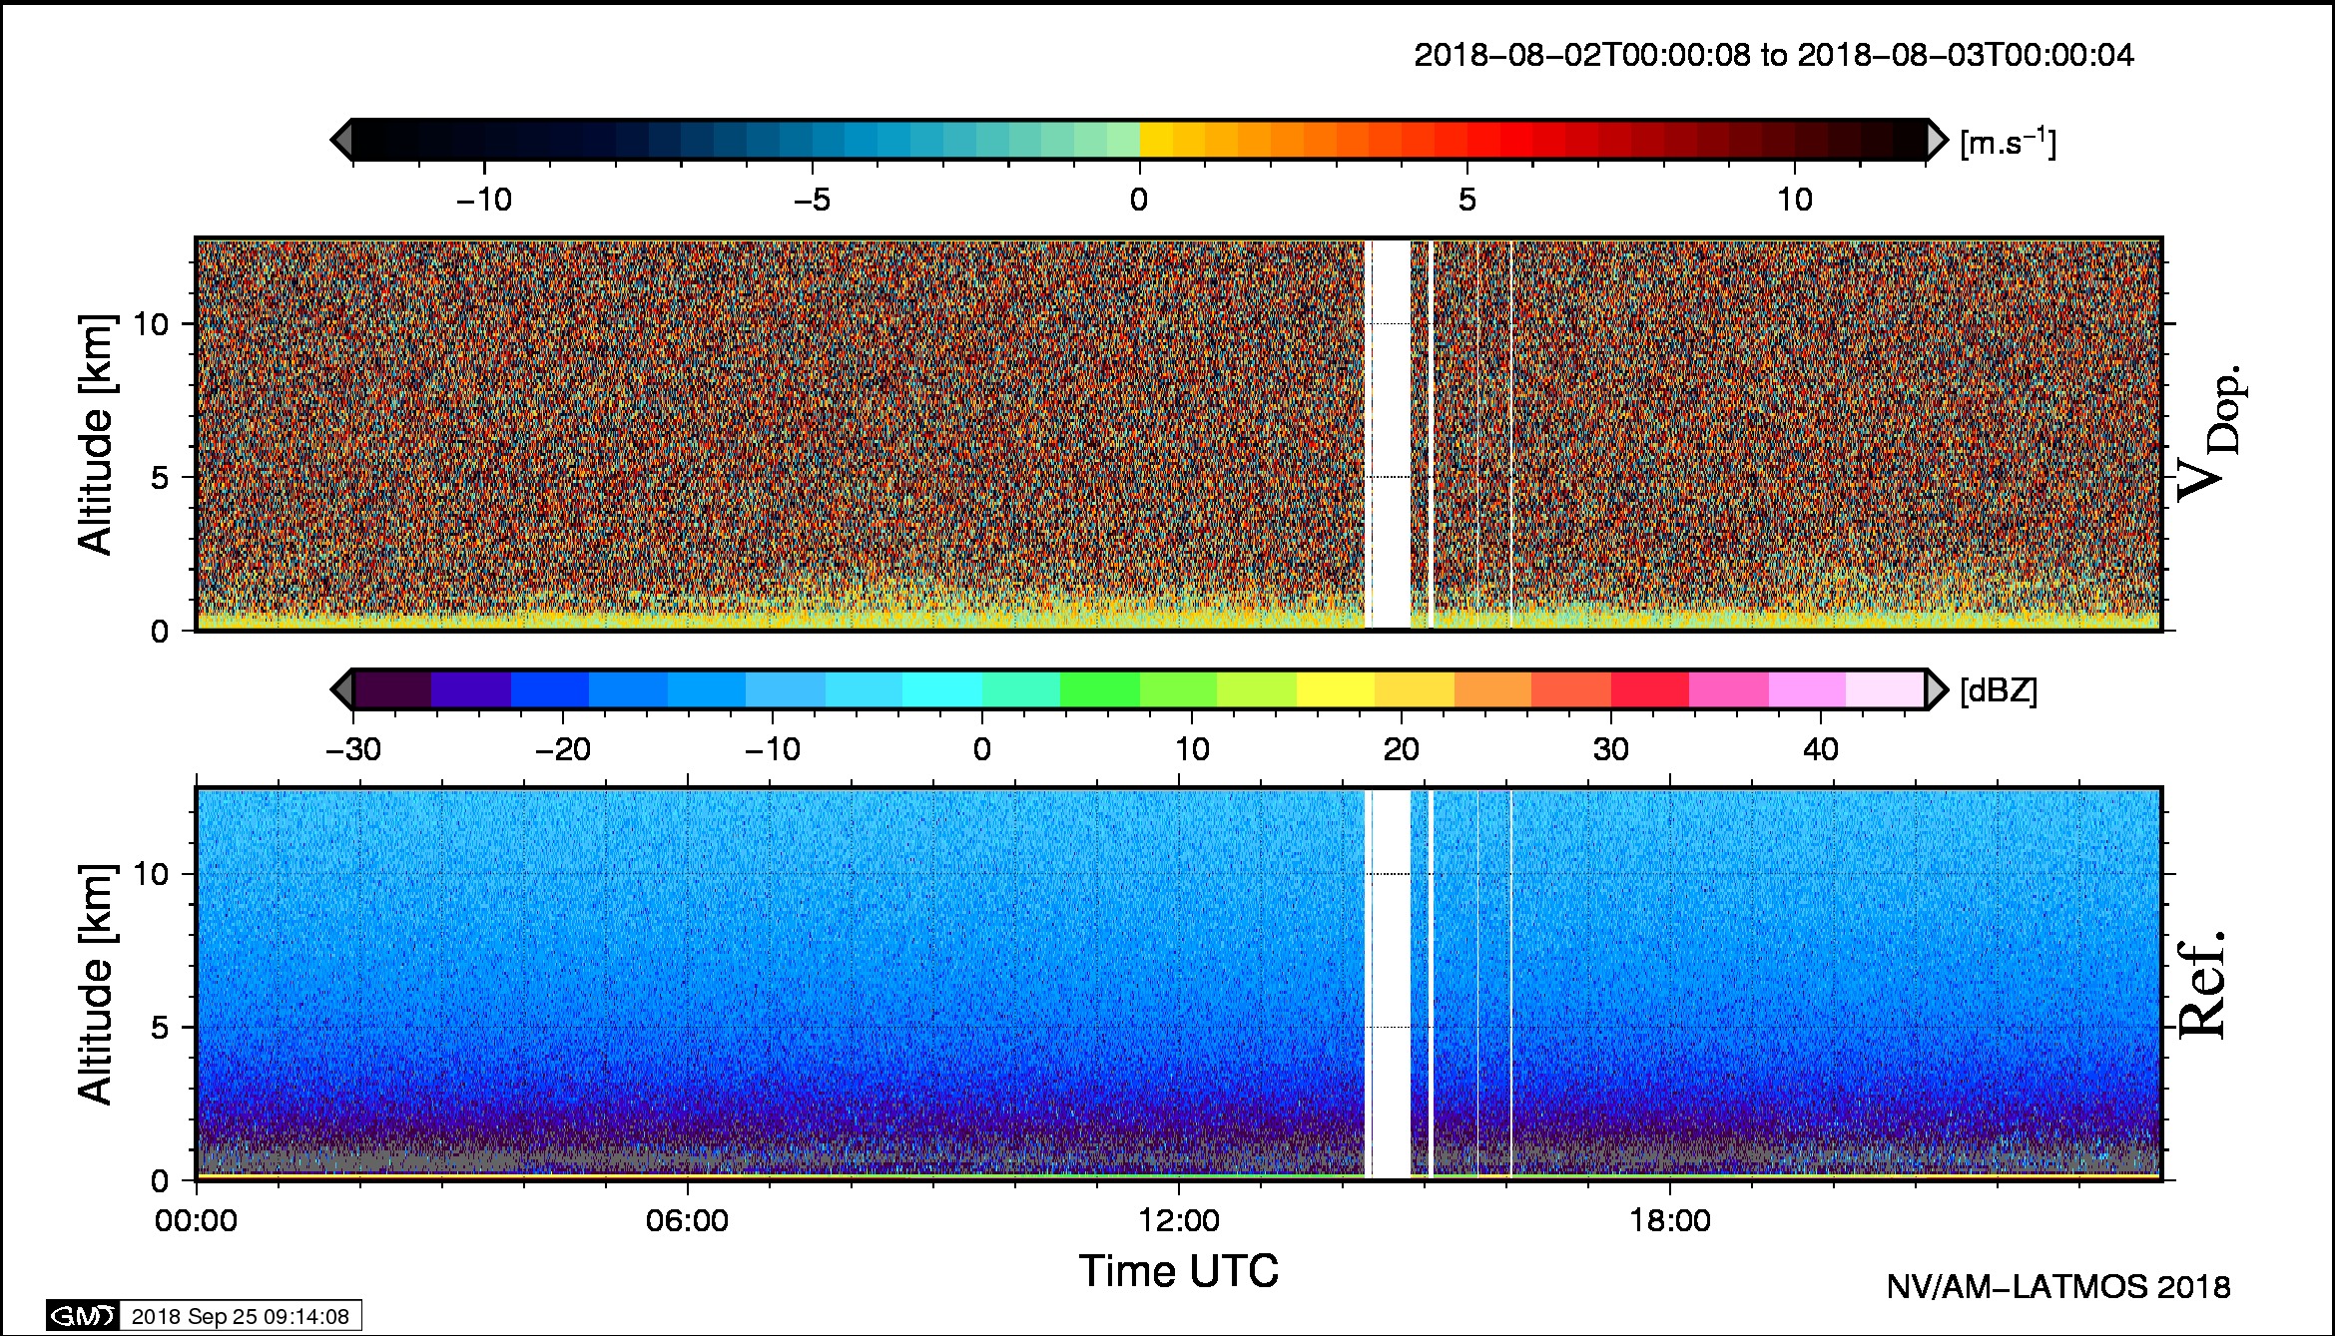
Task: Click the NV/AM-LATMOS 2018 credit text
Action: click(2057, 1287)
